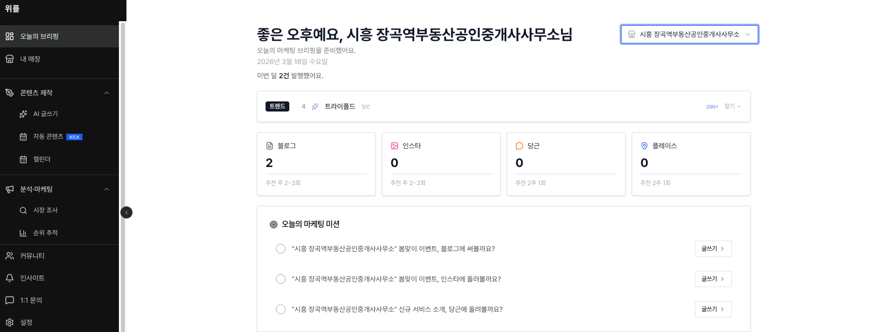
Task: Click the sidebar collapse handle
Action: [126, 212]
